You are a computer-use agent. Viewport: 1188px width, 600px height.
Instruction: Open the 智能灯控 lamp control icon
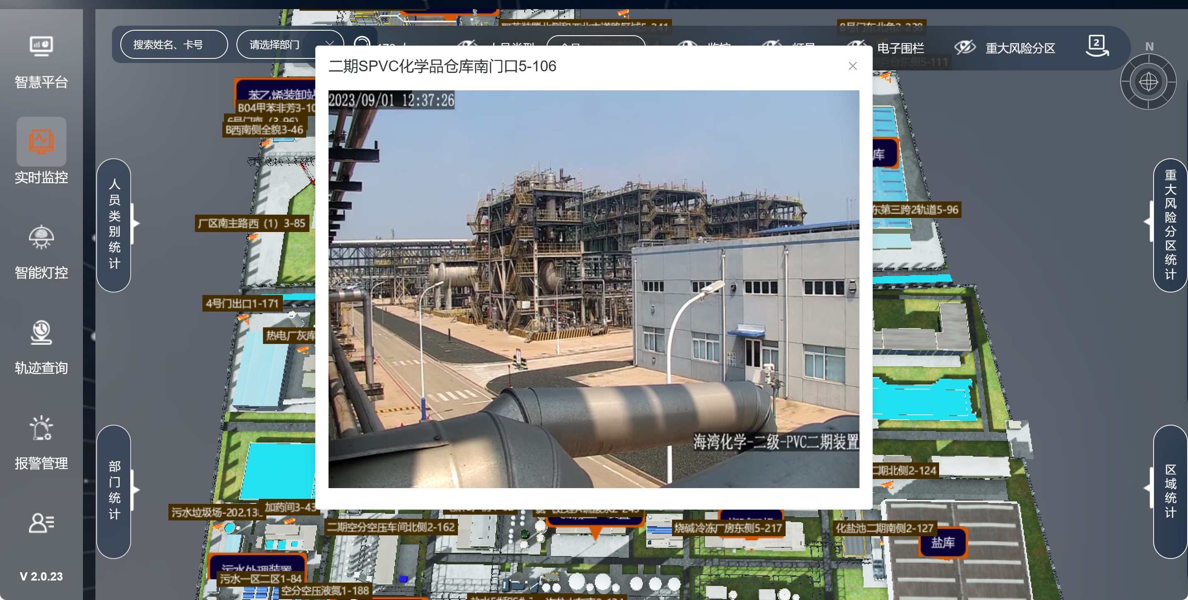(x=41, y=237)
